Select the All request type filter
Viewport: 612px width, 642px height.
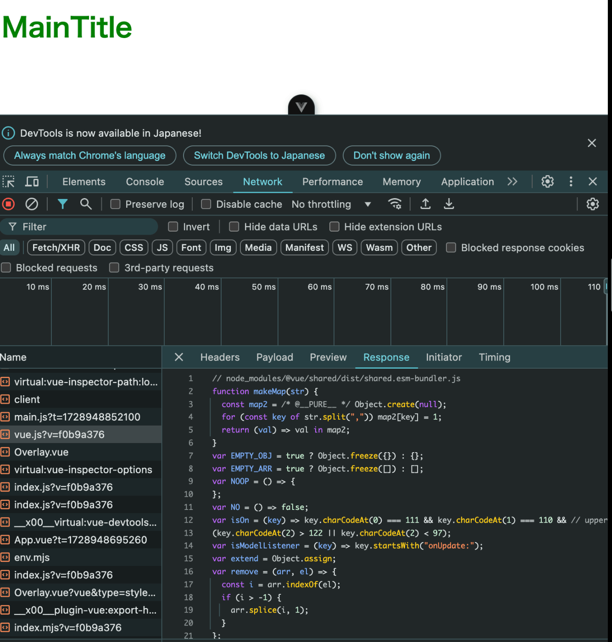coord(9,248)
